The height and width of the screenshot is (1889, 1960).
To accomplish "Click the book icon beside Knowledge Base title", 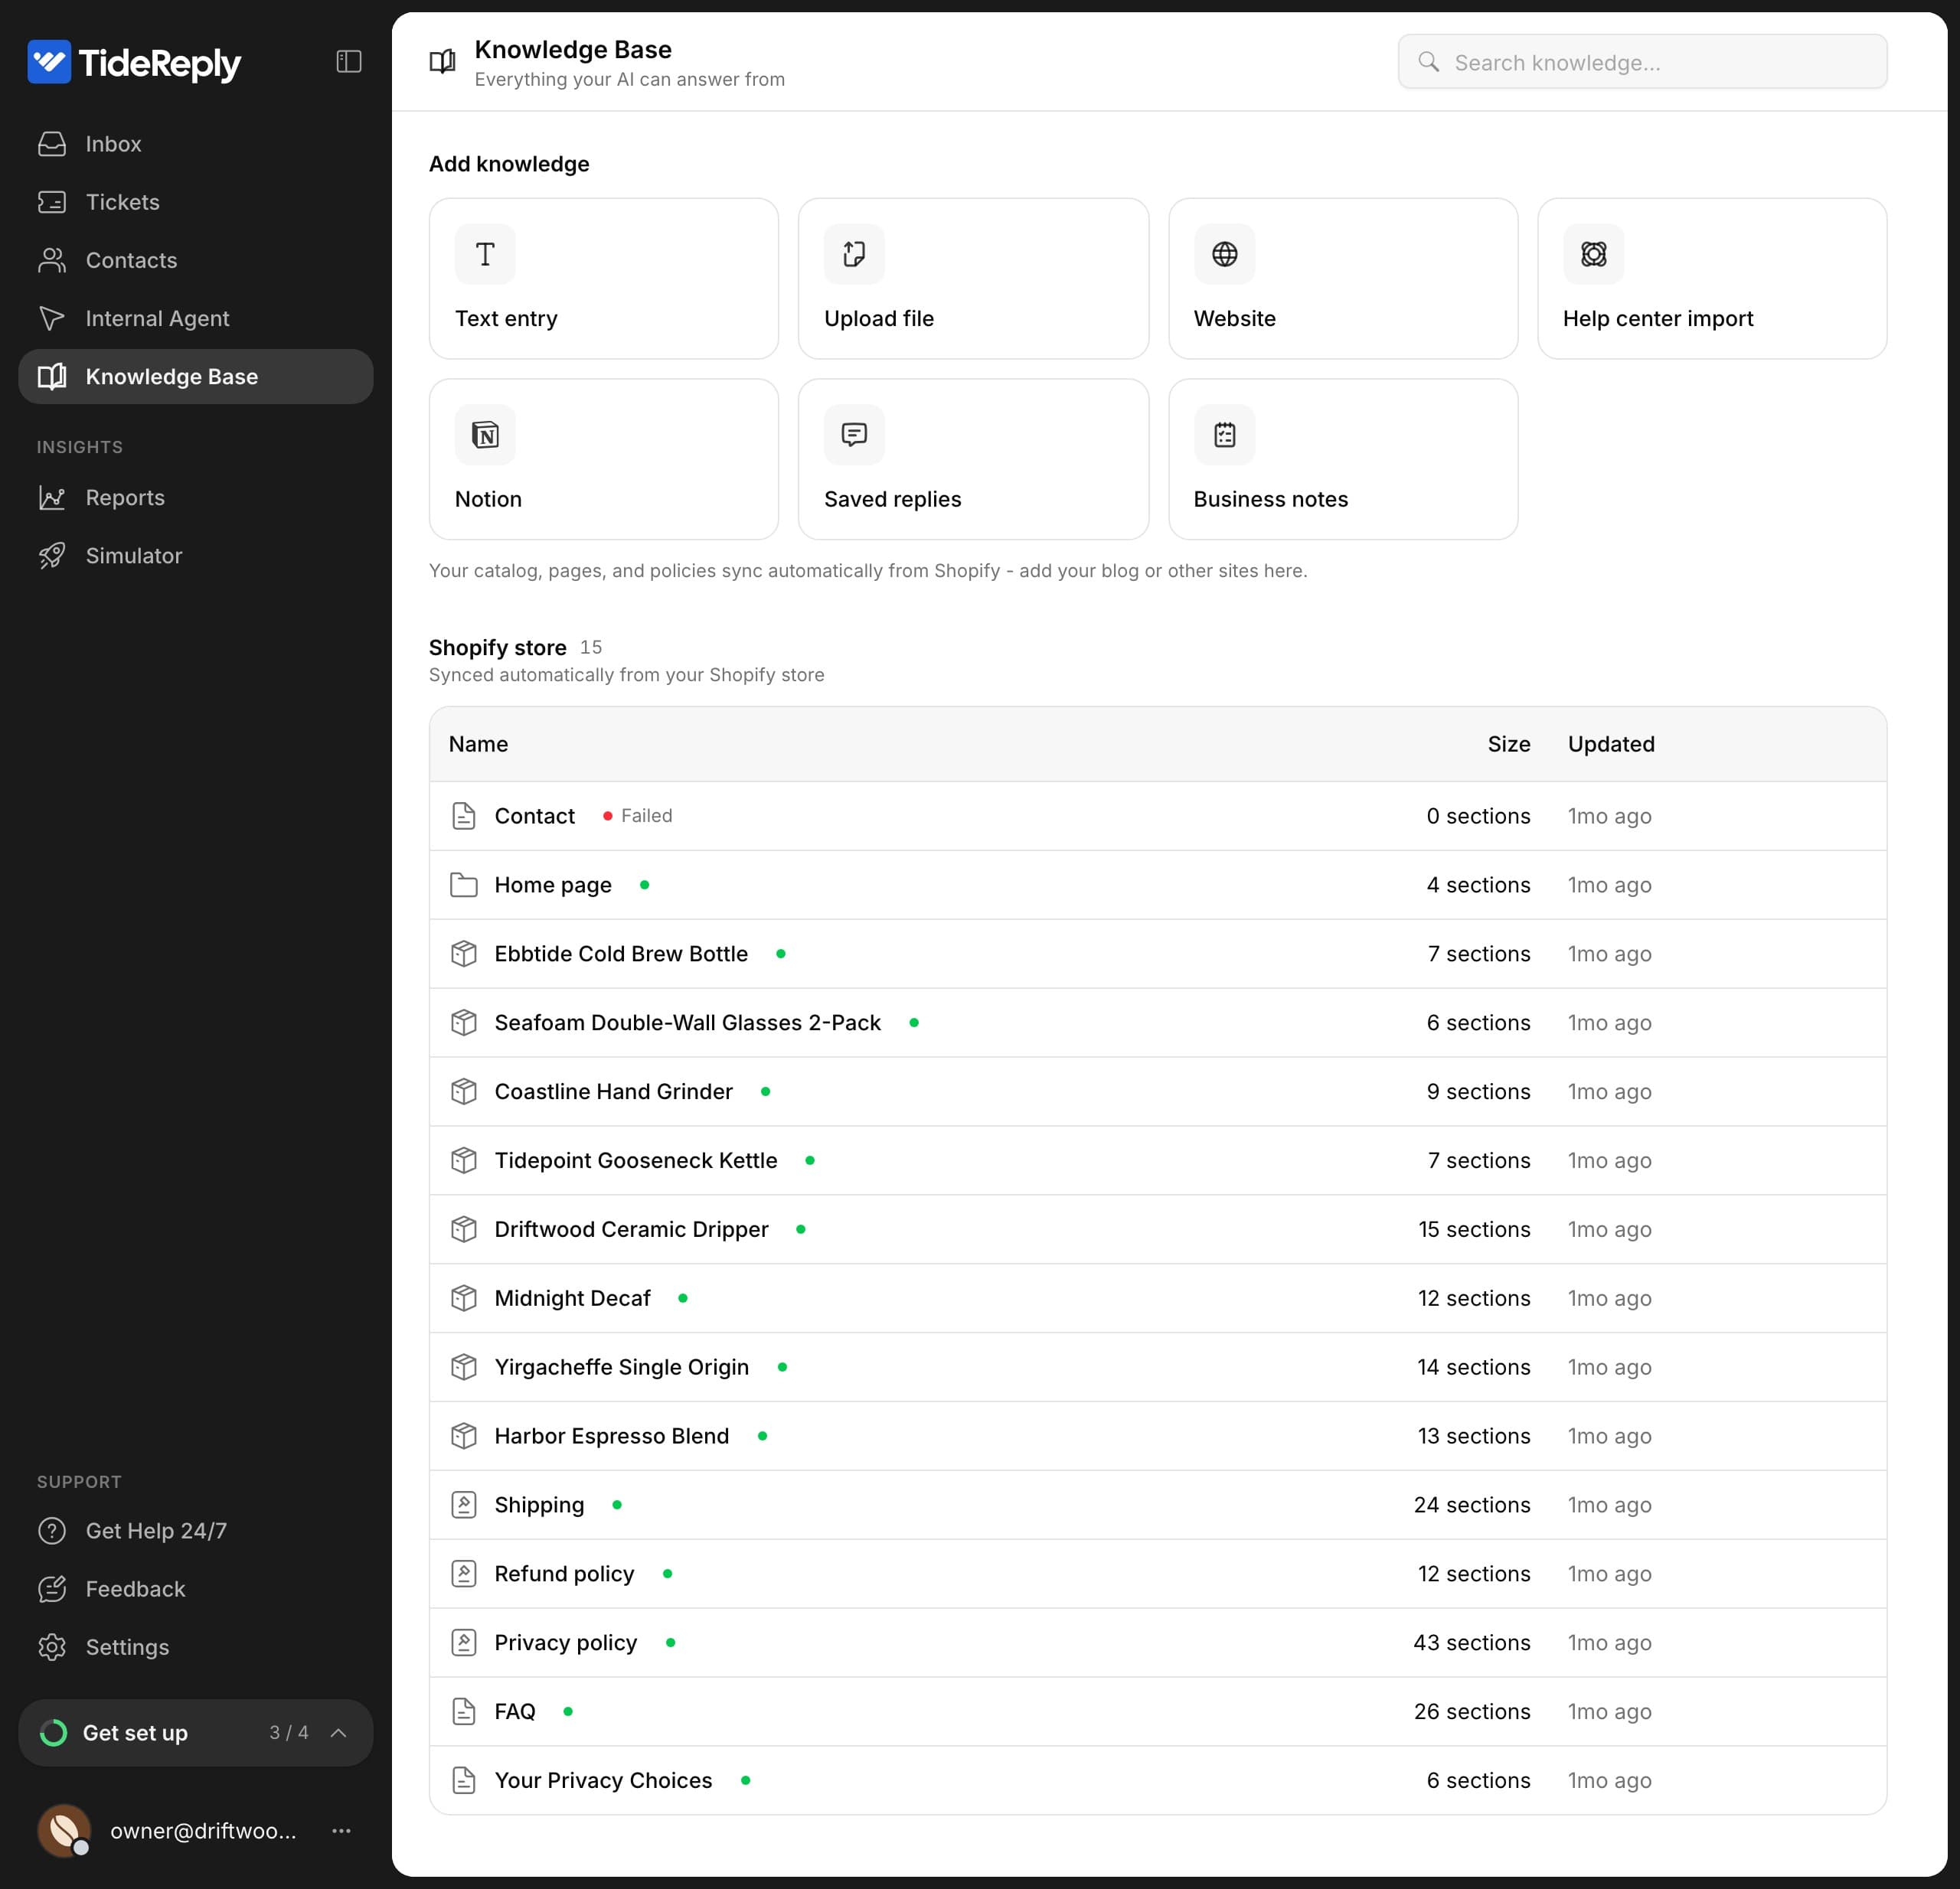I will pos(442,62).
